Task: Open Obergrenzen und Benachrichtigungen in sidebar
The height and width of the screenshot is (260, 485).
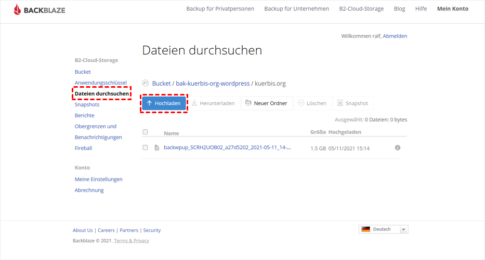Action: pyautogui.click(x=98, y=131)
